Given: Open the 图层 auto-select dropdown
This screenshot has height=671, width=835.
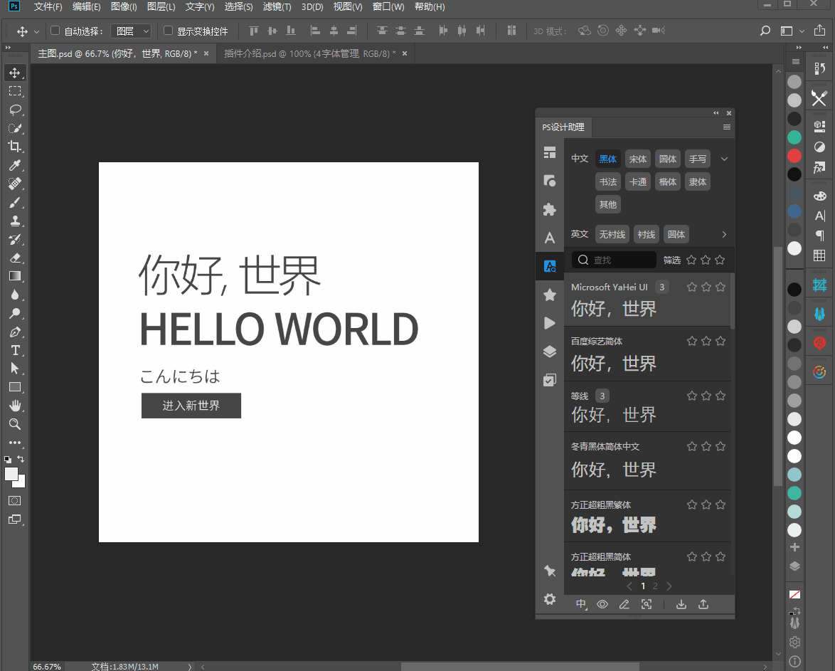Looking at the screenshot, I should point(131,31).
